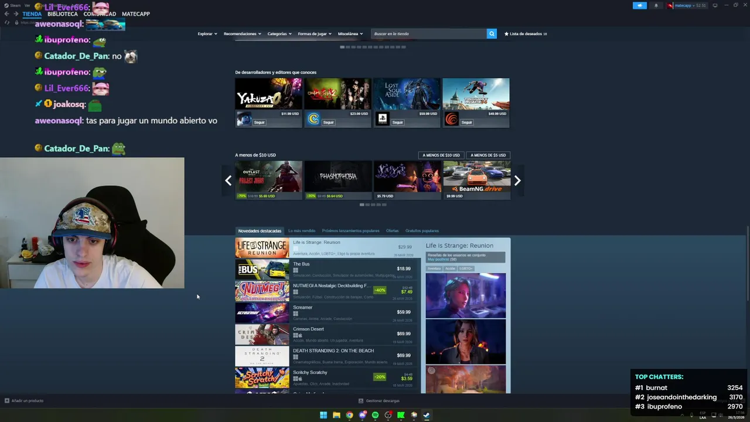
Task: Open the matecapp account dropdown
Action: pos(687,5)
